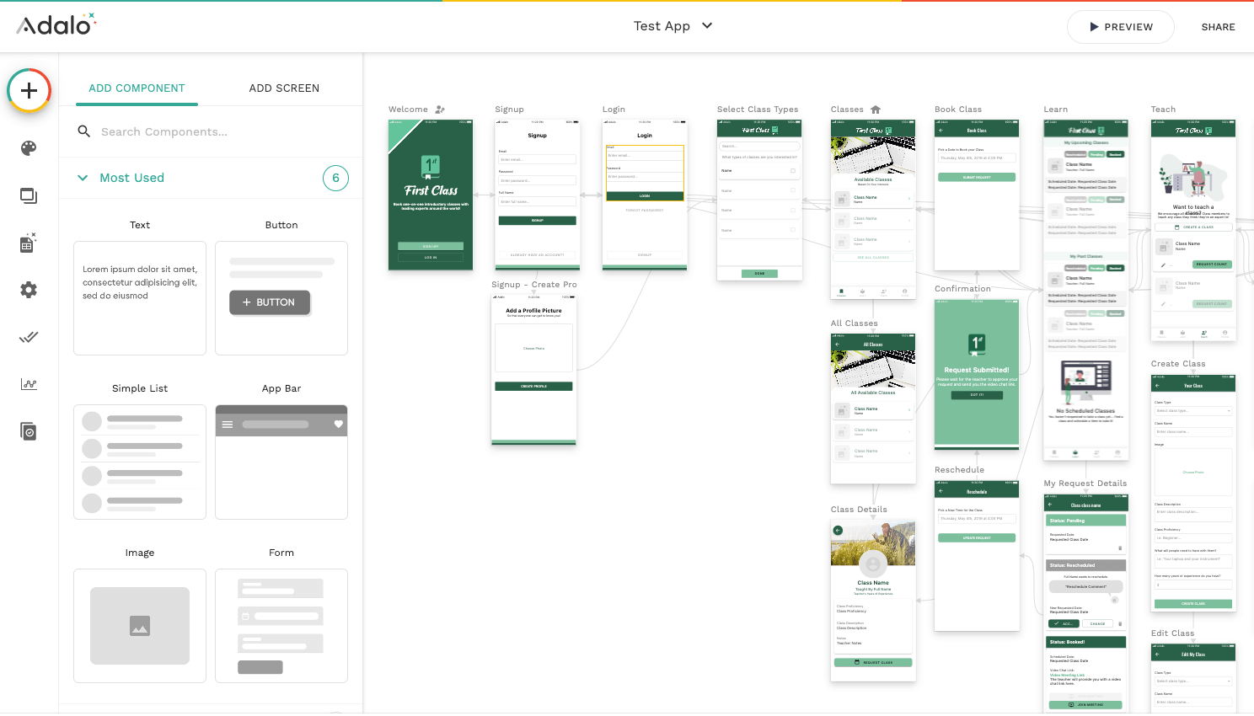Open the Screens panel icon
Screen dimensions: 1254x716
point(29,195)
